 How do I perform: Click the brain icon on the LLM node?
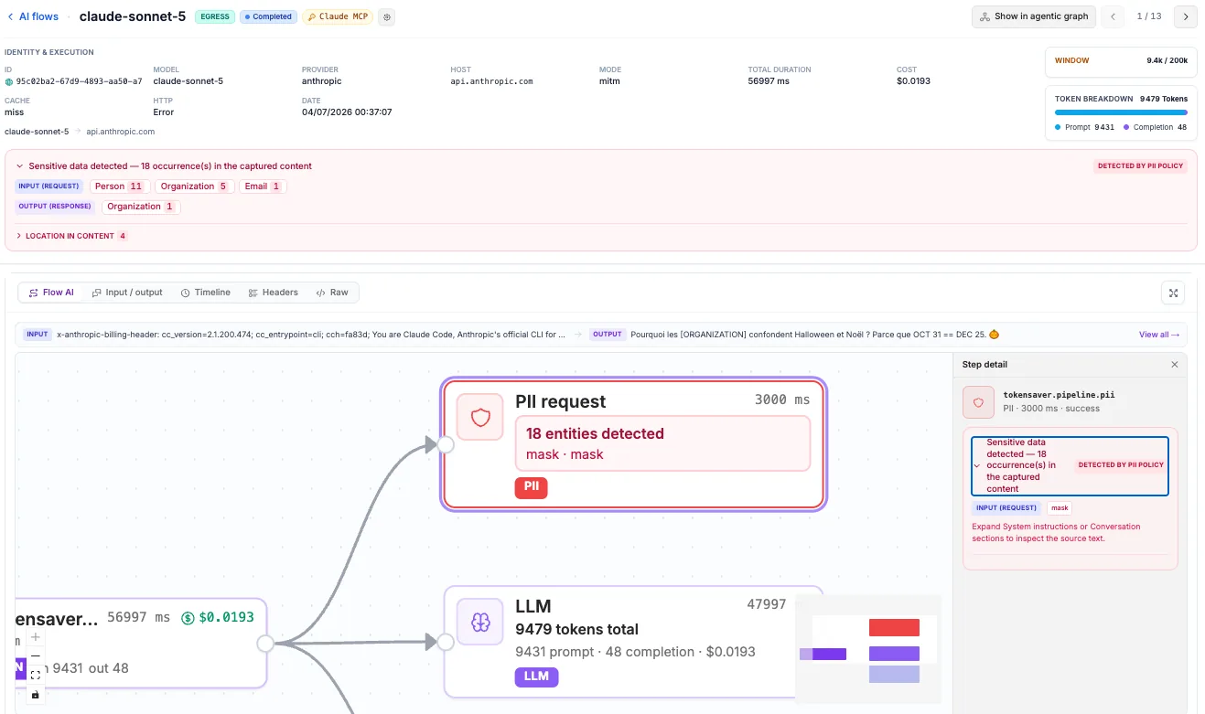[480, 622]
